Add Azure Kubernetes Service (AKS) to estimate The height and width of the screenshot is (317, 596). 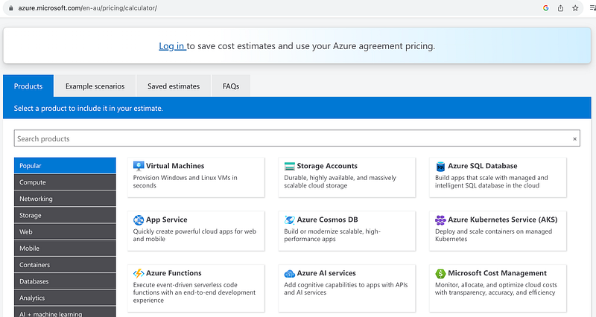pos(498,231)
